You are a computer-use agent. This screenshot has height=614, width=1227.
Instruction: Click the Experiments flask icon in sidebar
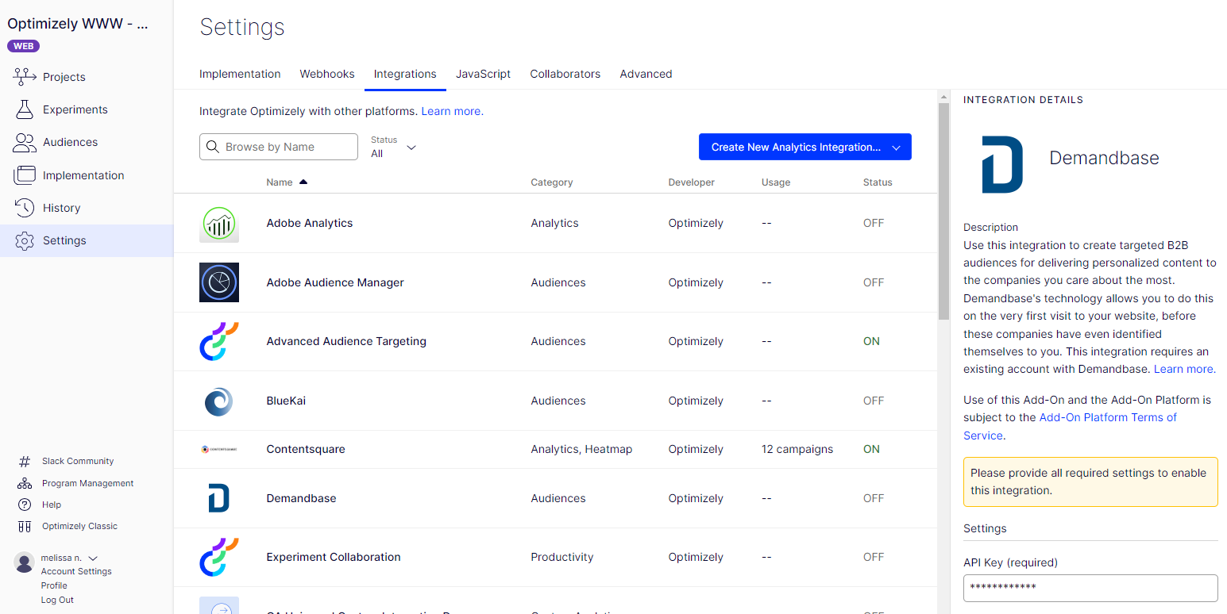point(25,109)
